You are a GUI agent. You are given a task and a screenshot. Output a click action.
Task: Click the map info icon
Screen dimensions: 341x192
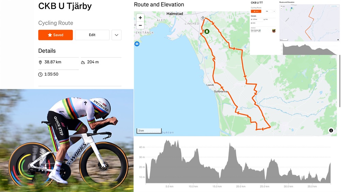pyautogui.click(x=331, y=131)
